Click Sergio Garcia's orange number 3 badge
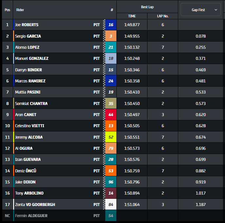The image size is (225, 223). coord(111,36)
